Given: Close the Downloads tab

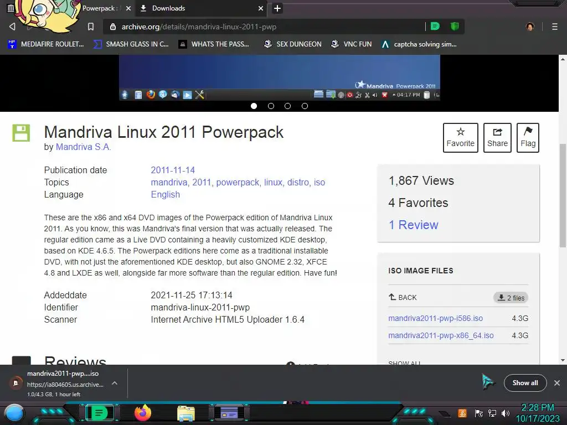Looking at the screenshot, I should coord(261,8).
